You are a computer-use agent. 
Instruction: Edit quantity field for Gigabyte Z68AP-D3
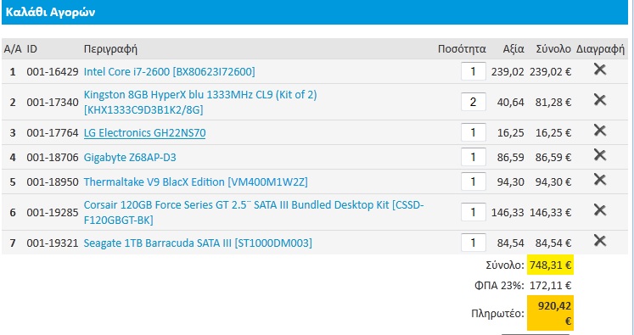473,157
